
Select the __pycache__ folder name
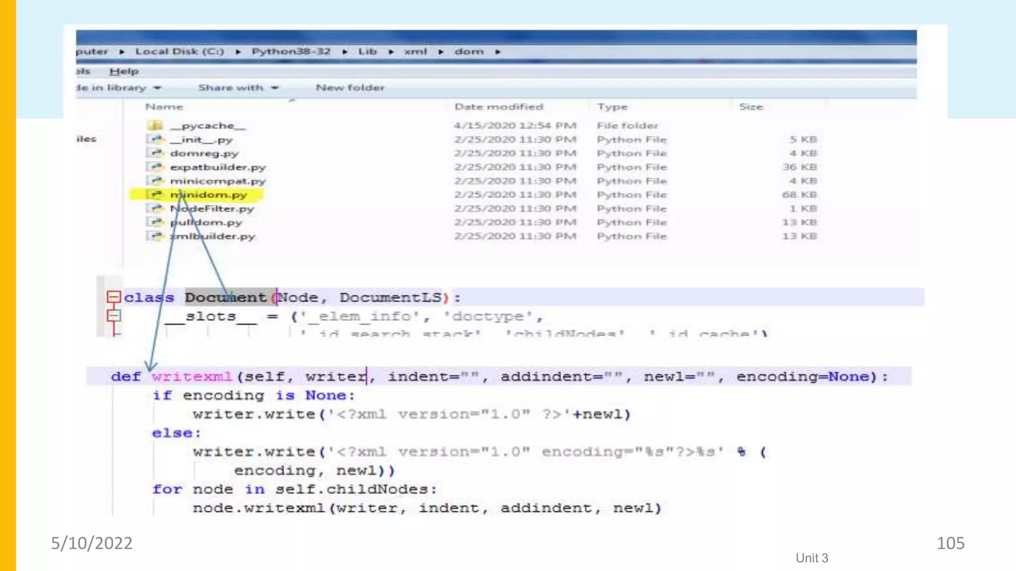pos(207,126)
